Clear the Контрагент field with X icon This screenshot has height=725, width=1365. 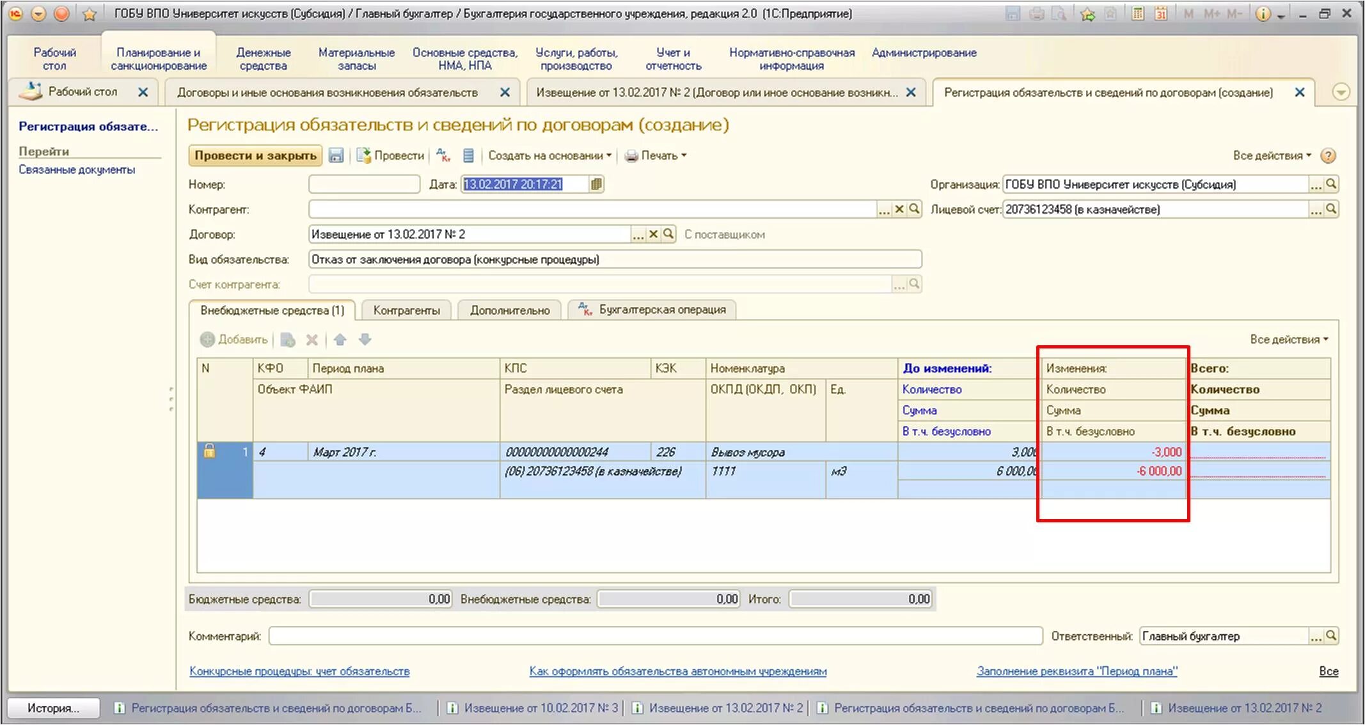point(899,209)
